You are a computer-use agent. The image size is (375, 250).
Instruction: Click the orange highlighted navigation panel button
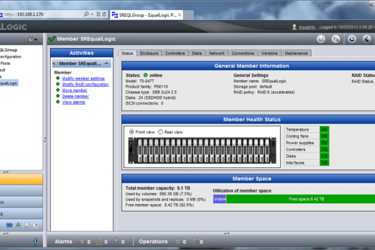21,179
